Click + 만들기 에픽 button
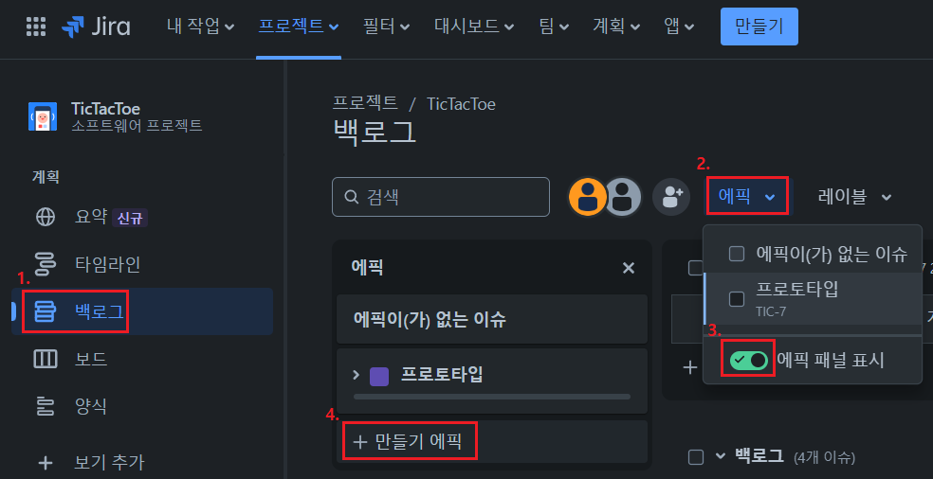Viewport: 933px width, 479px height. (x=410, y=441)
